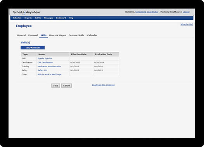Open the Help menu
This screenshot has height=147, width=204.
[x=71, y=18]
